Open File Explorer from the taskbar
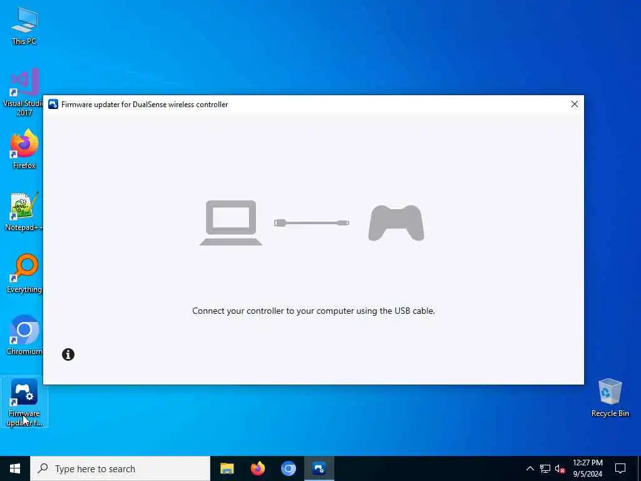The width and height of the screenshot is (641, 481). pos(227,468)
